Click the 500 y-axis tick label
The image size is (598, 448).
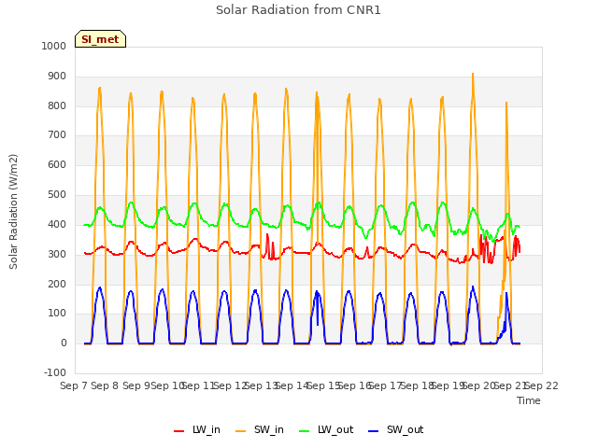pyautogui.click(x=57, y=195)
